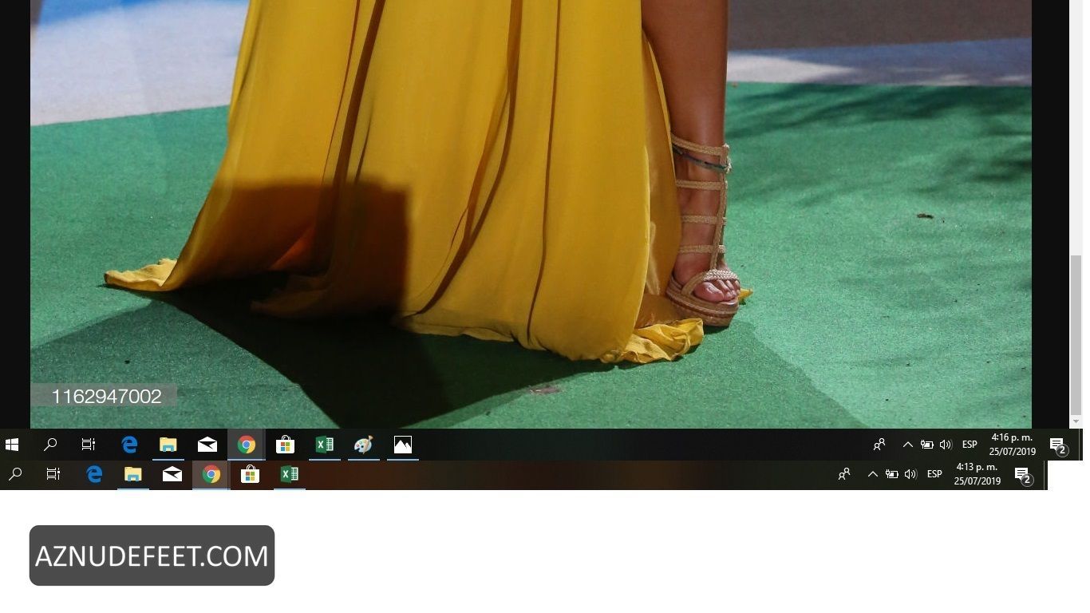
Task: Check battery status on the 4:16 p. m. taskbar
Action: tap(926, 445)
